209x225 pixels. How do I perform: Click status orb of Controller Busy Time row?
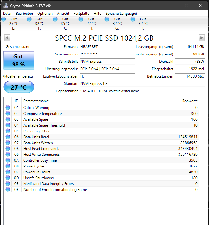pyautogui.click(x=8, y=160)
